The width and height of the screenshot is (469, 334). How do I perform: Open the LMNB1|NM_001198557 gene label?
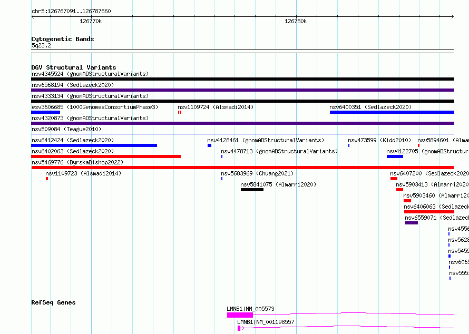pos(266,322)
